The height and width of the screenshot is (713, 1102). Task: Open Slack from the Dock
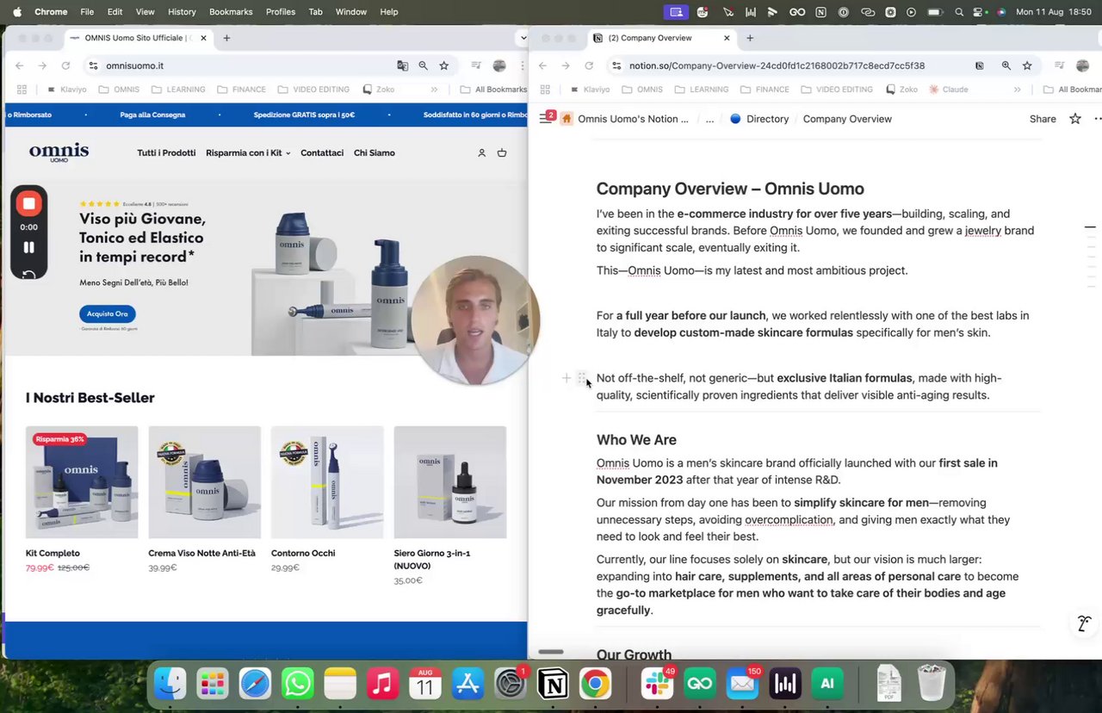658,685
